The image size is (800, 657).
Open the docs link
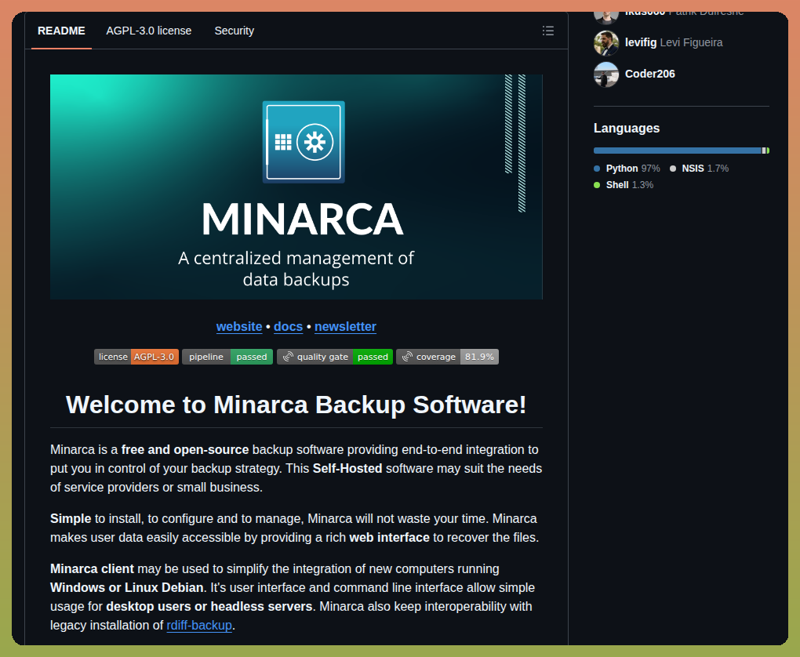289,326
